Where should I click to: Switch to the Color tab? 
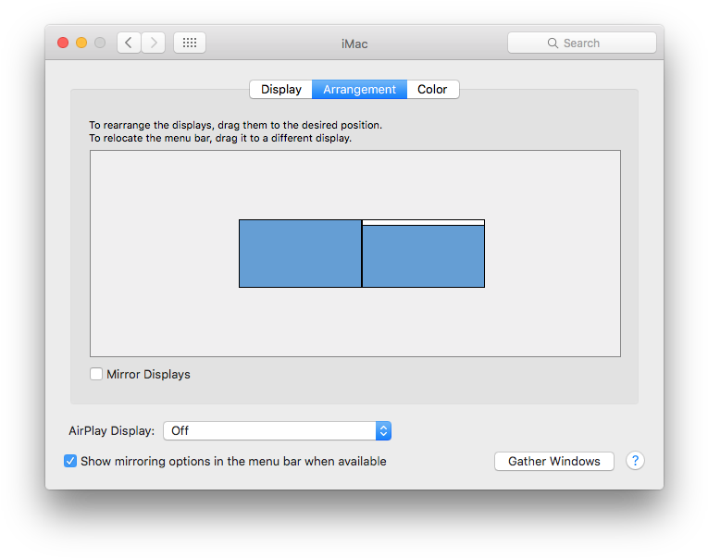point(432,90)
